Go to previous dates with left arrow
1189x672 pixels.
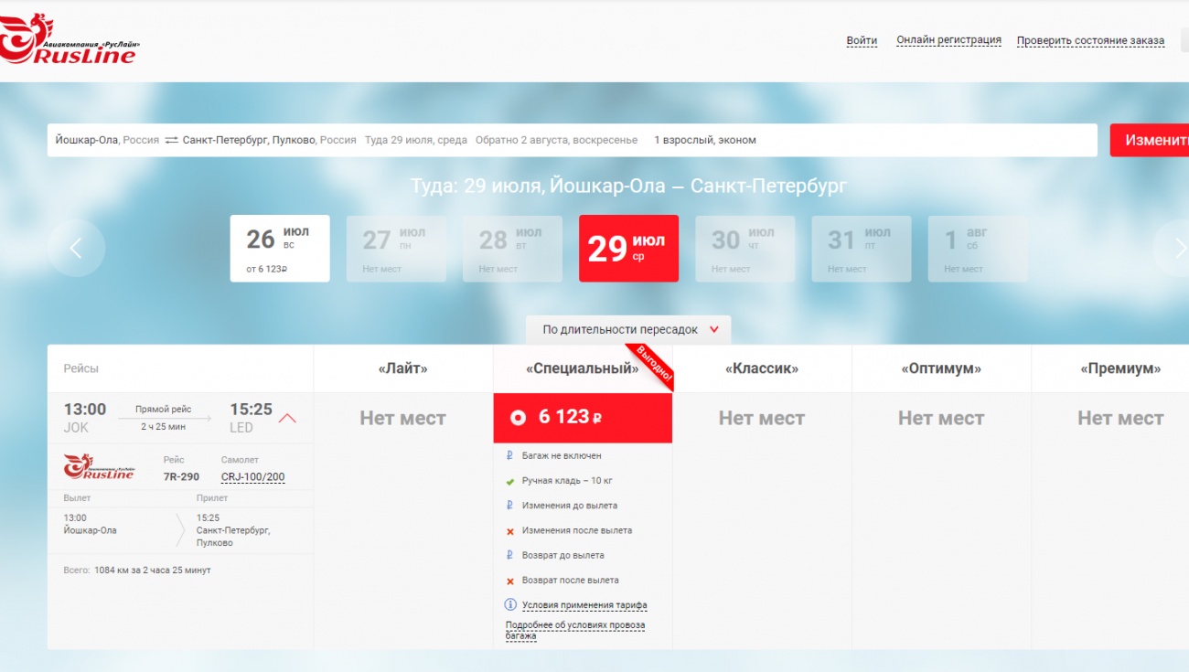pyautogui.click(x=76, y=248)
